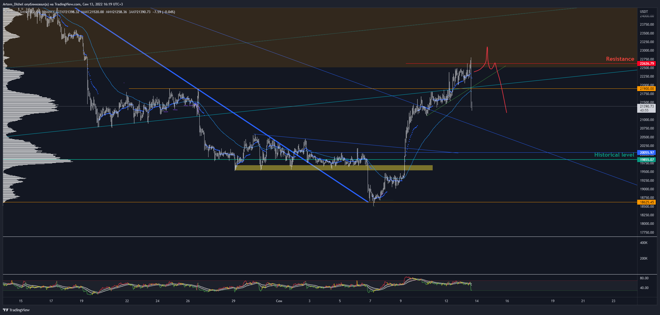Click the Artem_Dishel author name in header
This screenshot has width=660, height=315.
pos(13,4)
